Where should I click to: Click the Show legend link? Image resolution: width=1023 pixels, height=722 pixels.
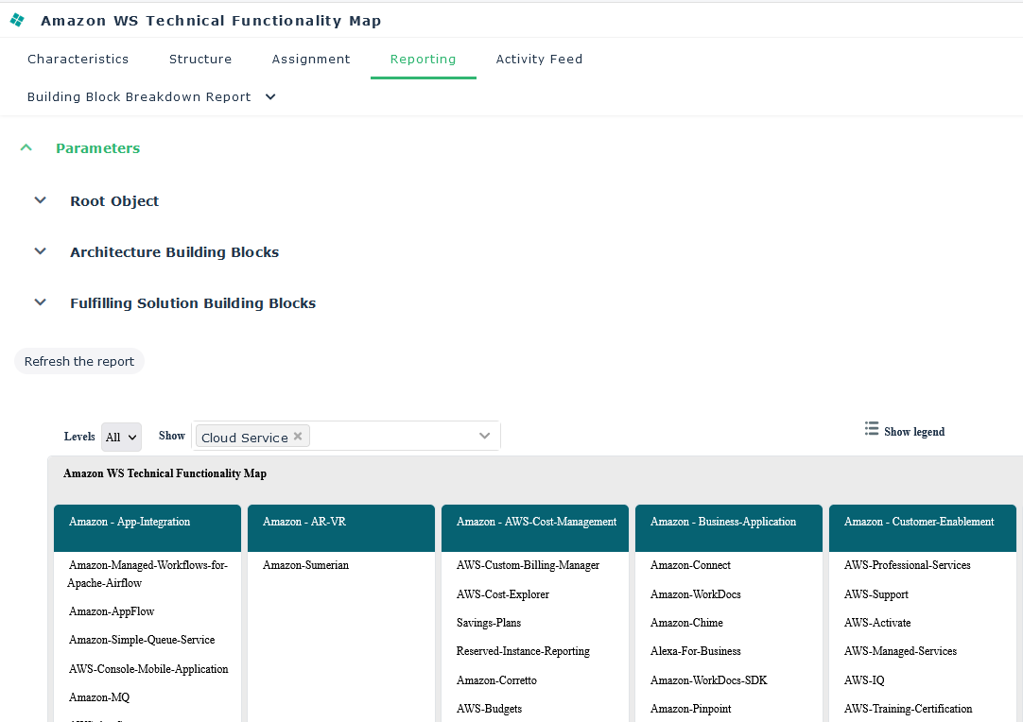[913, 432]
